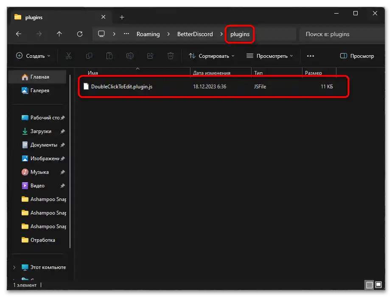This screenshot has height=297, width=392.
Task: Click the Cut scissors icon
Action: point(68,56)
